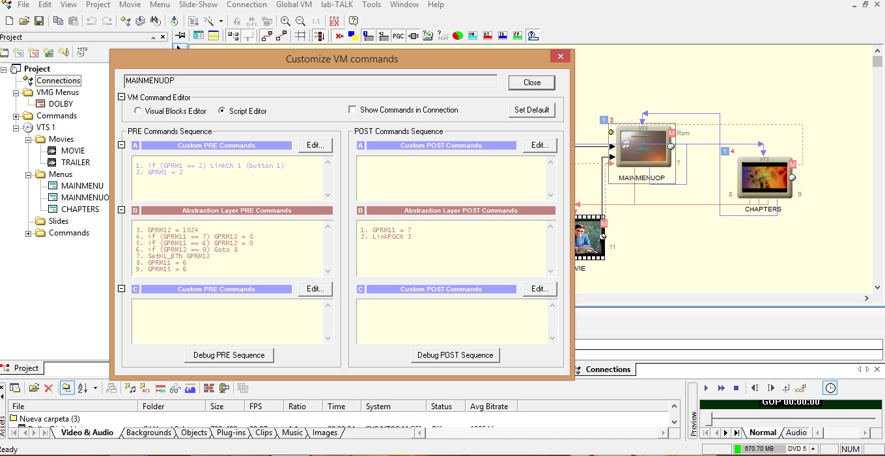Click the Save floppy disk icon
This screenshot has width=885, height=456.
[x=40, y=21]
